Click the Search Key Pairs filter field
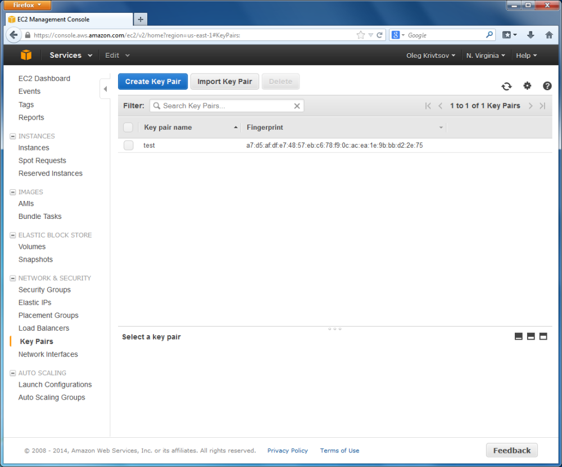The height and width of the screenshot is (467, 562). pyautogui.click(x=227, y=106)
